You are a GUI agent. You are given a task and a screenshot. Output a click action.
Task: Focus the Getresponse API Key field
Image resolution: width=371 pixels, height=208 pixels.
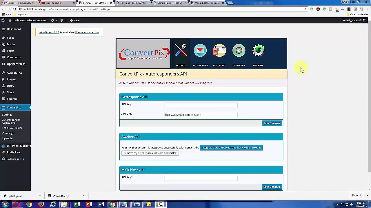[201, 105]
